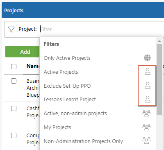
Task: Click globe icon beside Only Active Projects
Action: pos(147,58)
